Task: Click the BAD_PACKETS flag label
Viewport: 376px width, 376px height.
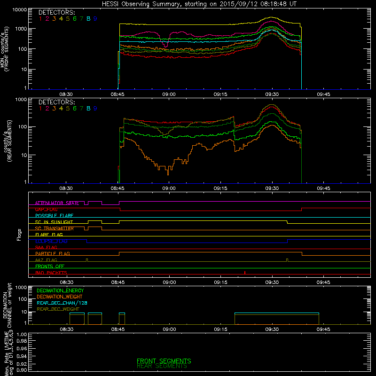Action: (51, 273)
